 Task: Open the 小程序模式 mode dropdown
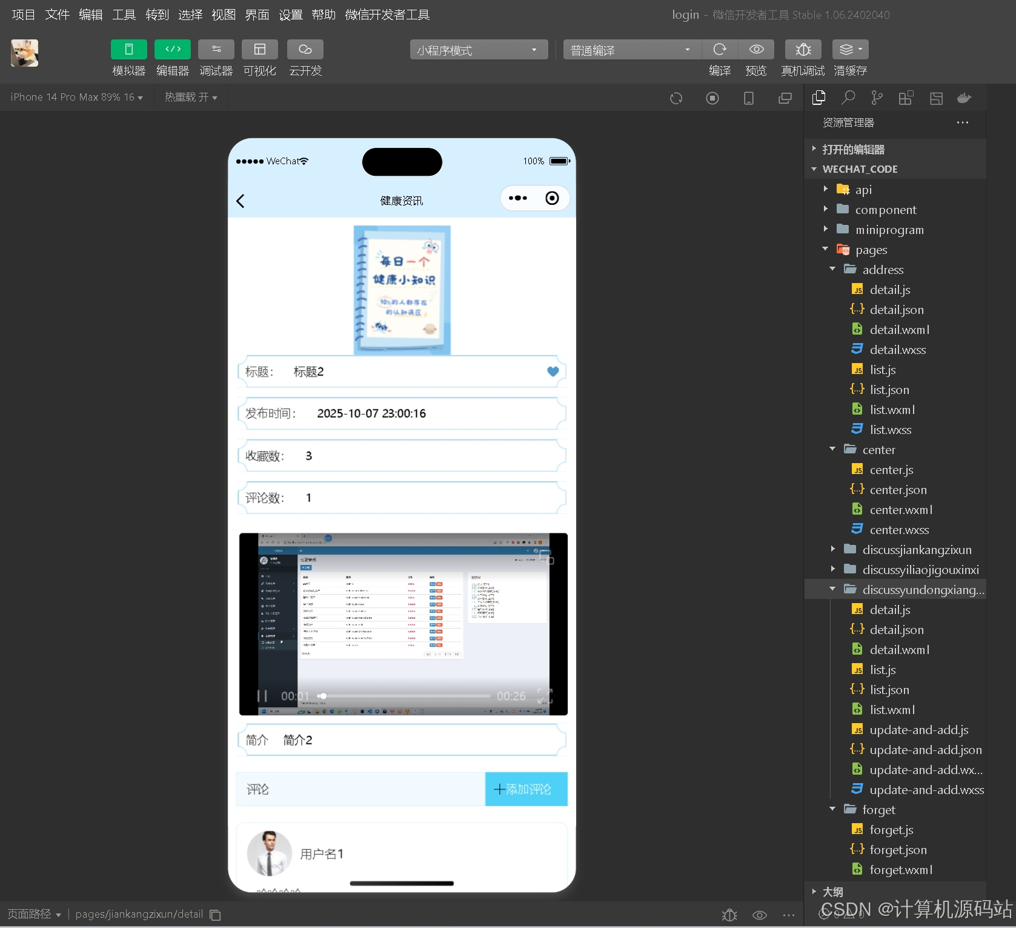[x=479, y=50]
